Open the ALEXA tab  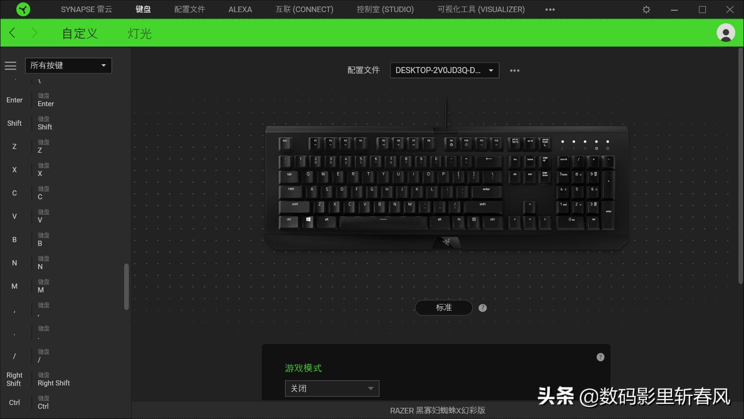[240, 9]
